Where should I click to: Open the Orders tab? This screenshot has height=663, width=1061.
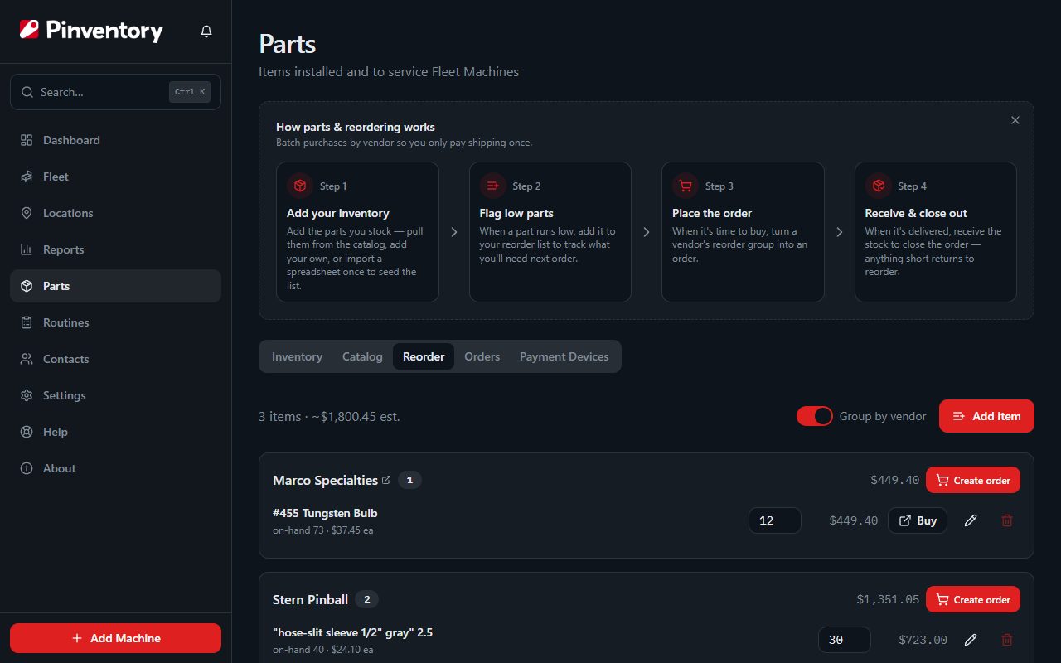coord(482,356)
